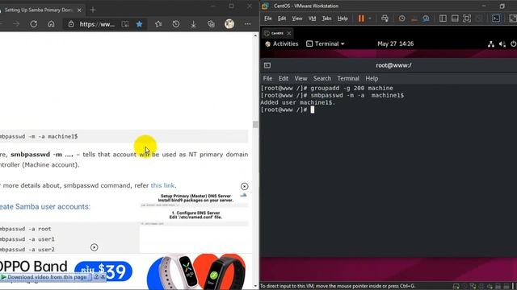Open the browser favorites list

click(x=158, y=24)
